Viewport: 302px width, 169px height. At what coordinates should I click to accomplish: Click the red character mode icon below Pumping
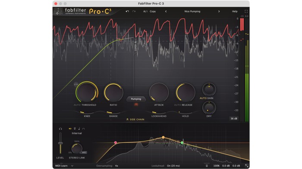point(136,104)
